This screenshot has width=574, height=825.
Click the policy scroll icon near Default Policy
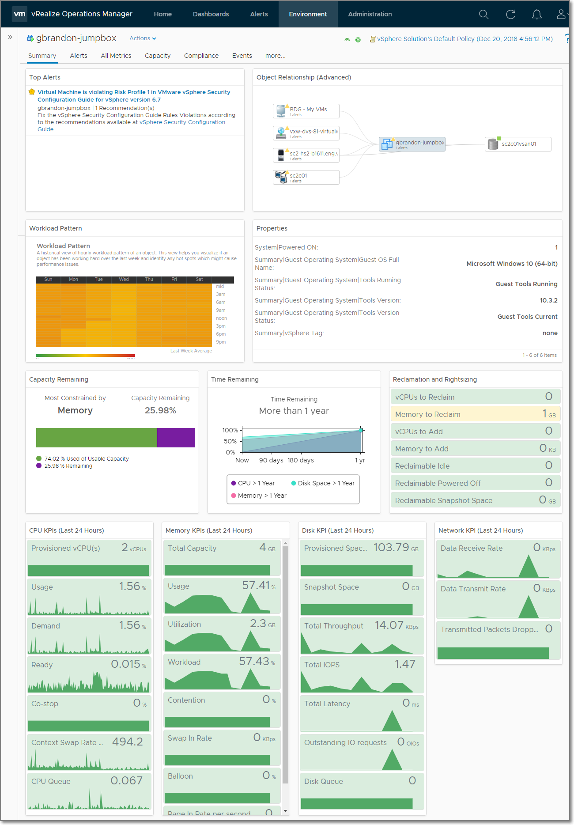(373, 39)
